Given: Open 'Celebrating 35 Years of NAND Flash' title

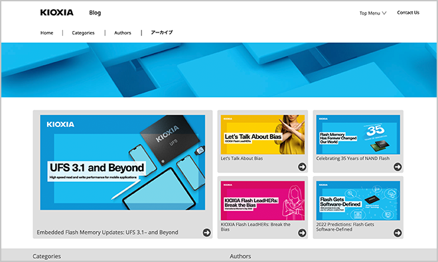Looking at the screenshot, I should pyautogui.click(x=353, y=158).
